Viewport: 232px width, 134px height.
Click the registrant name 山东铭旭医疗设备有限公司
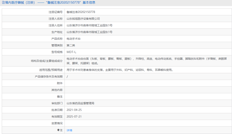coord(83,19)
